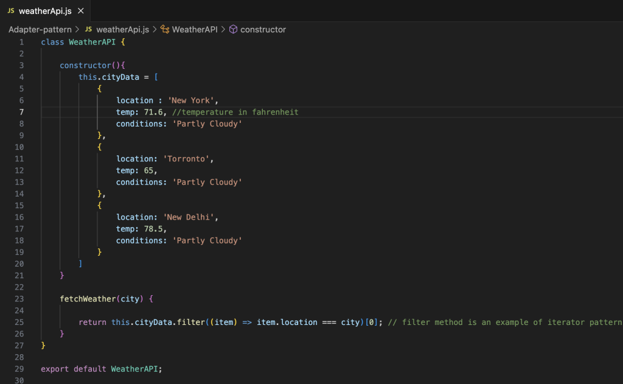Click the WeatherAPI class name on line 1
623x384 pixels.
click(92, 42)
